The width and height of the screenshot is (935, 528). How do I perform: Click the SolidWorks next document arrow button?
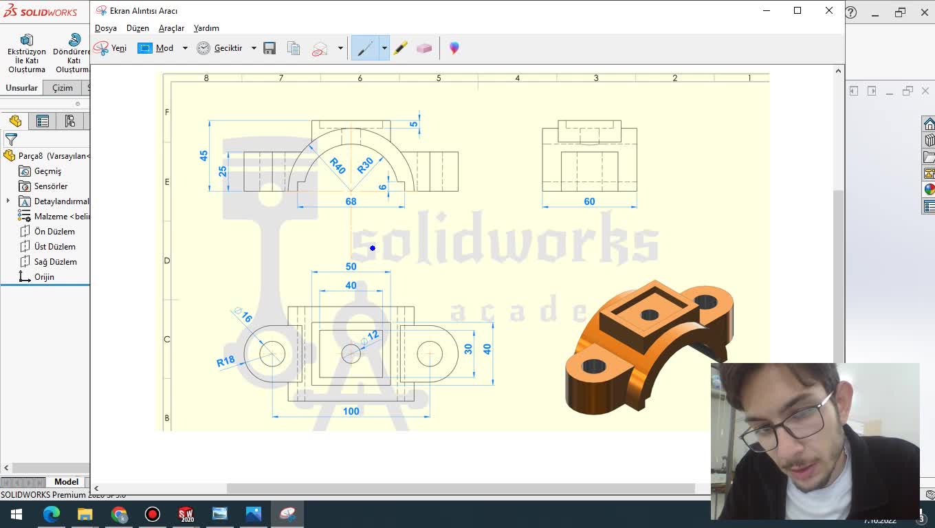point(872,91)
